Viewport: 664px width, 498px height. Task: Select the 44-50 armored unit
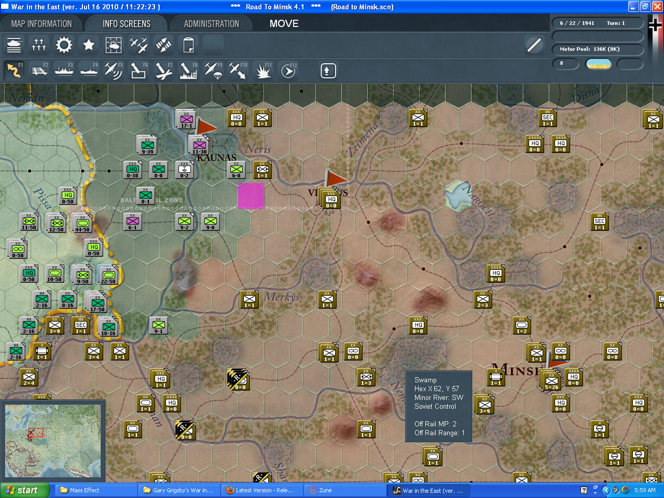82,224
